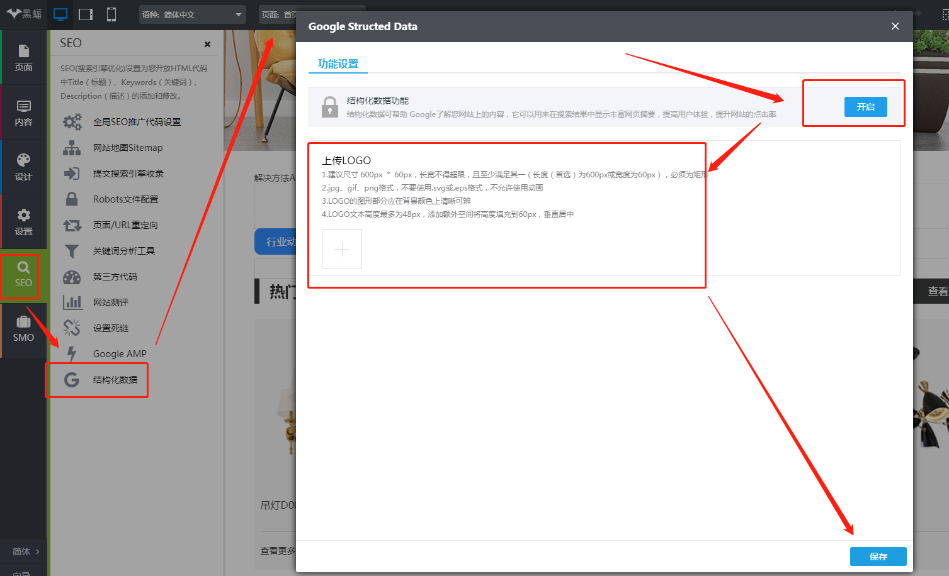Open 网站地图Sitemap settings
The width and height of the screenshot is (949, 576).
point(127,148)
